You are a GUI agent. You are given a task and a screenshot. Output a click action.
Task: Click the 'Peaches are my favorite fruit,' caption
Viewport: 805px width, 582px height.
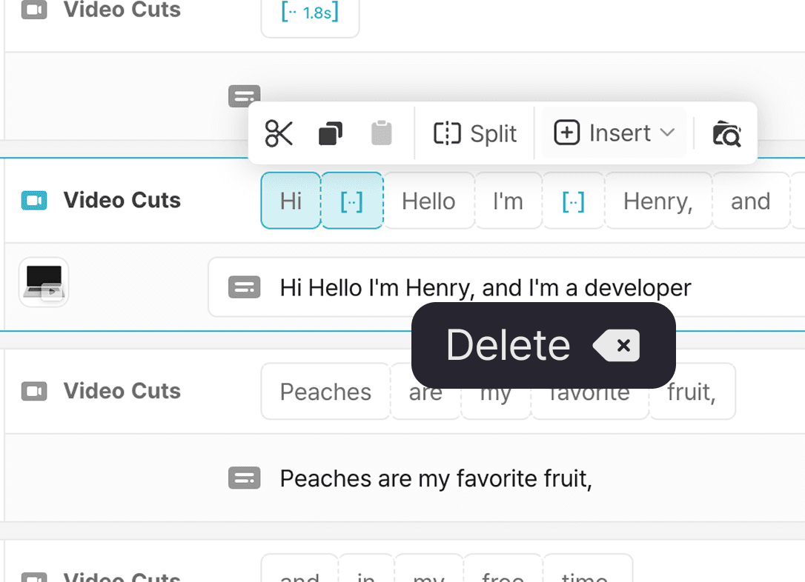(x=436, y=478)
